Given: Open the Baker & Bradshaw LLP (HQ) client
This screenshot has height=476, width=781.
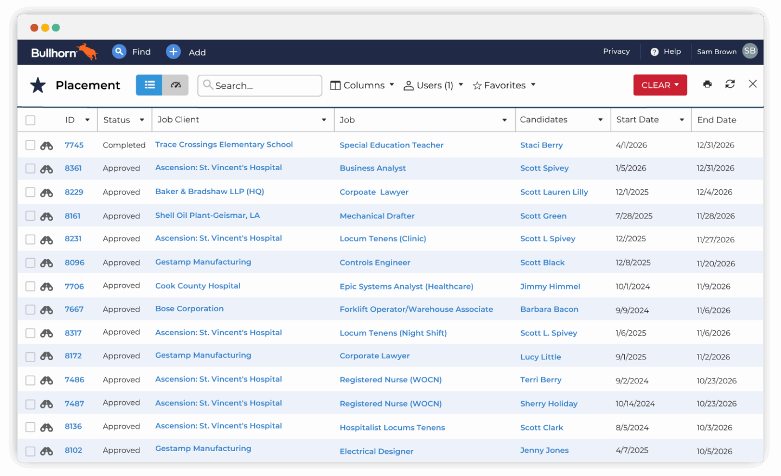Looking at the screenshot, I should coord(210,191).
